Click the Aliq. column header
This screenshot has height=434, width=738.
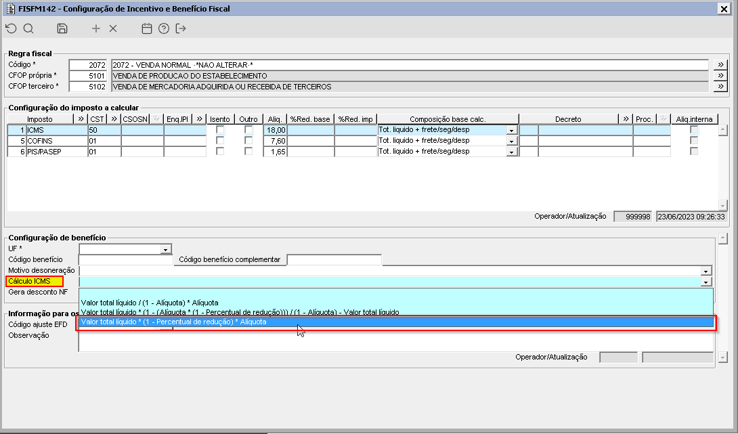pyautogui.click(x=275, y=119)
